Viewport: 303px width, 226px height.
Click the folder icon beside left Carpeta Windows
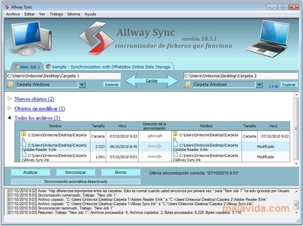10,85
